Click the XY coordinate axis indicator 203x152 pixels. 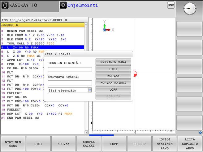108,26
